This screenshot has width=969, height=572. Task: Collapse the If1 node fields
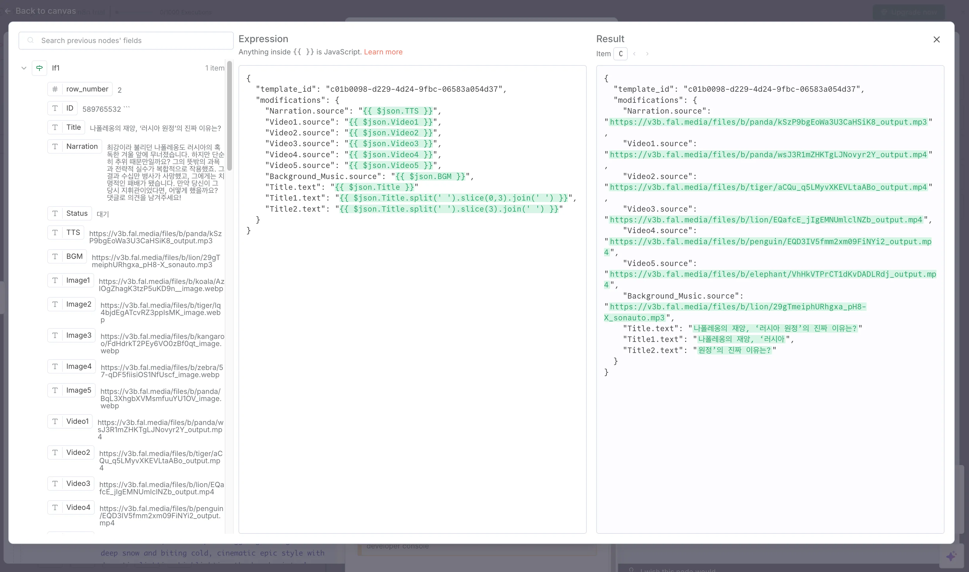(x=24, y=68)
